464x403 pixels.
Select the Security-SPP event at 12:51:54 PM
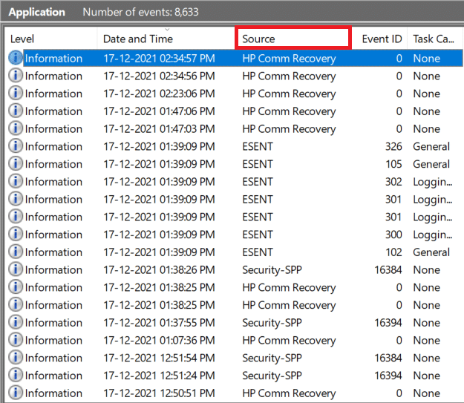pos(272,358)
